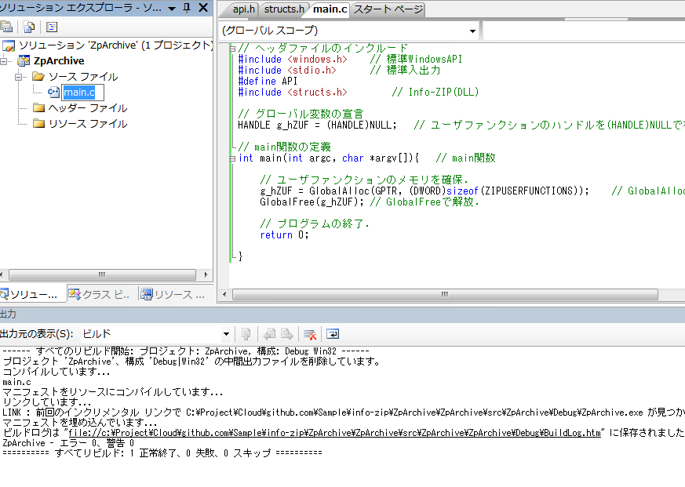Open the structs.h editor tab
Viewport: 685px width, 487px height.
283,9
